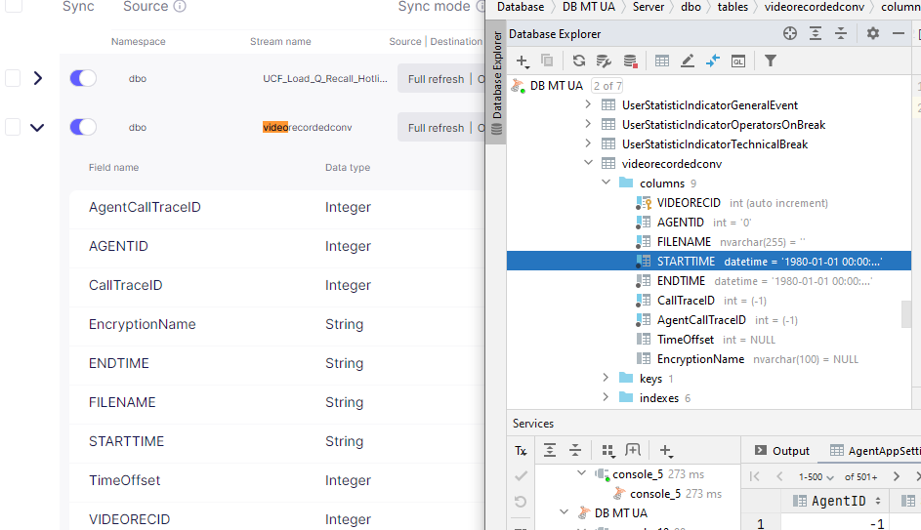Click the videorecordedconv breadcrumb

(815, 7)
